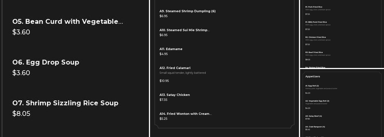This screenshot has height=137, width=384.
Task: Click the O6. Egg Drop Soup item
Action: click(x=46, y=62)
